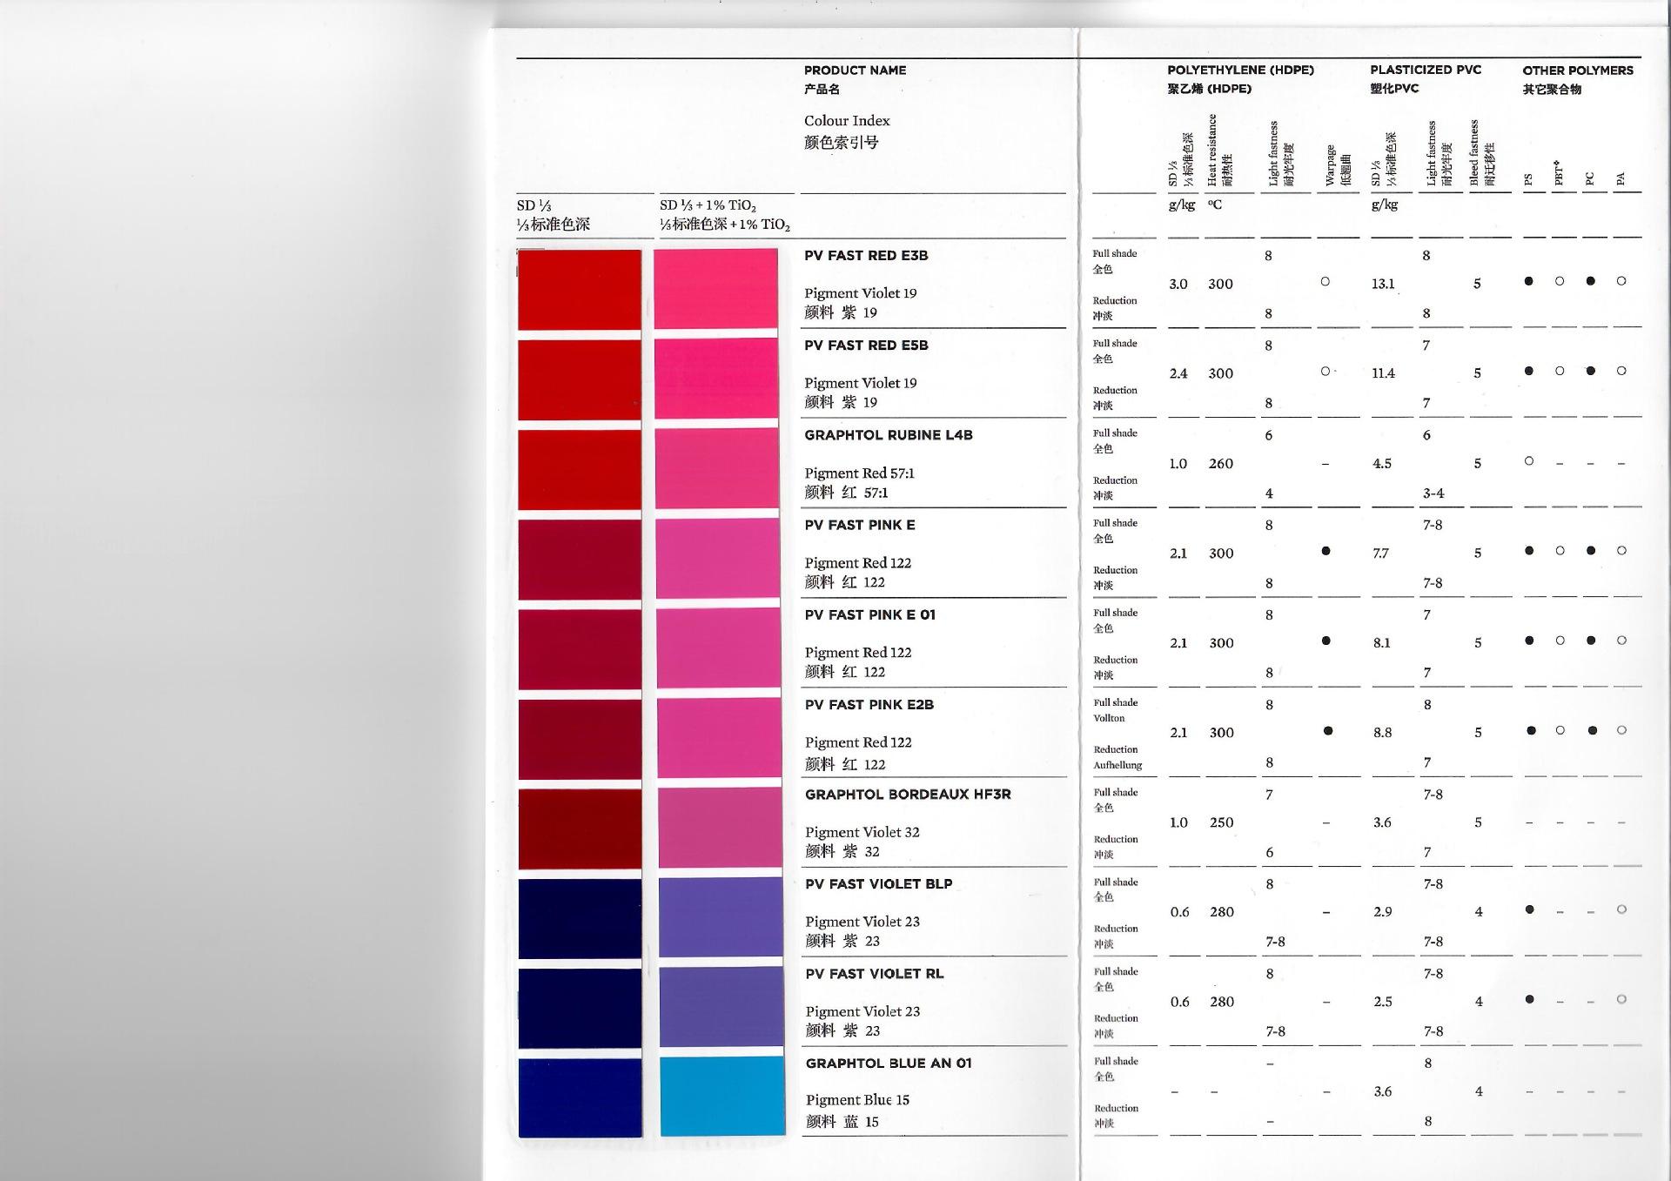Click the filled PS dot for PV Fast Violet RL

coord(1529,999)
